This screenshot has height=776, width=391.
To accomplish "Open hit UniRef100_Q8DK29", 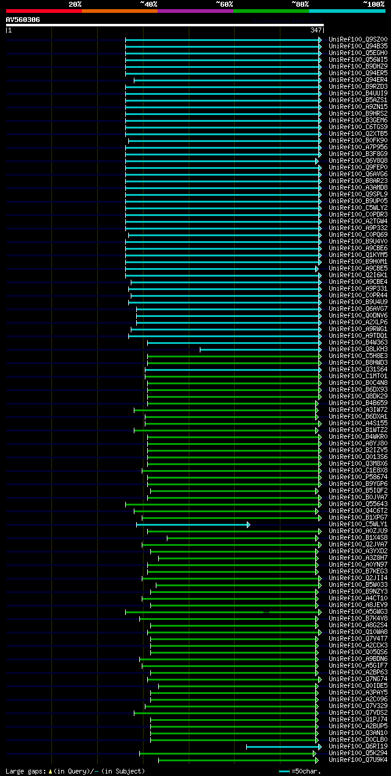I will 358,396.
